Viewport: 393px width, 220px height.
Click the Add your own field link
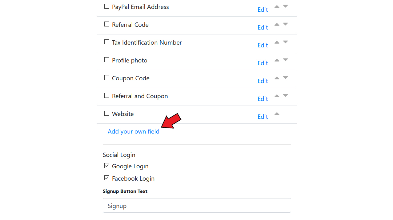[134, 131]
